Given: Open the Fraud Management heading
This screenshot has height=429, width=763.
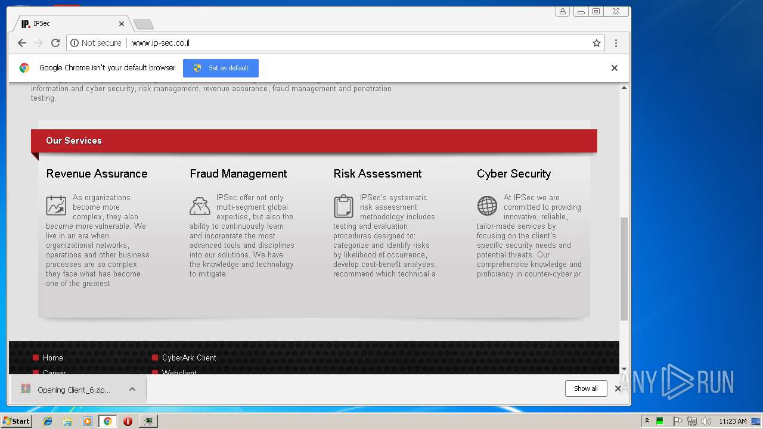Looking at the screenshot, I should (238, 173).
